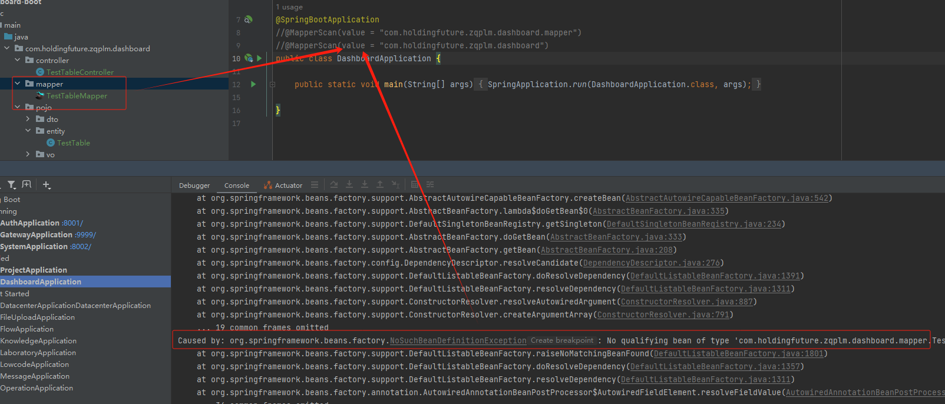Viewport: 945px width, 404px height.
Task: Click the Force Step Into icon
Action: pos(365,184)
